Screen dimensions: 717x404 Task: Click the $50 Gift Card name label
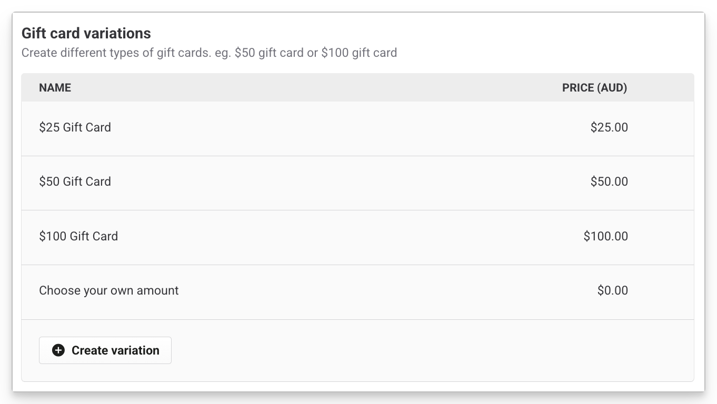[x=75, y=181]
